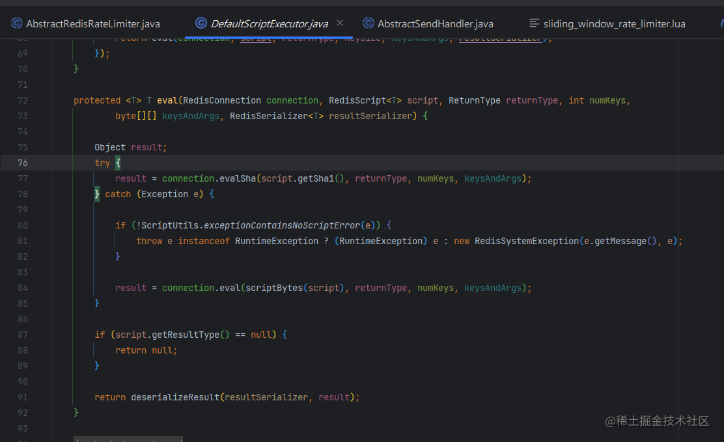Click 'catch' keyword on line 78
The height and width of the screenshot is (442, 724).
118,195
